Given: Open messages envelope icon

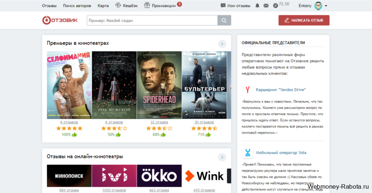Looking at the screenshot, I should pos(266,6).
